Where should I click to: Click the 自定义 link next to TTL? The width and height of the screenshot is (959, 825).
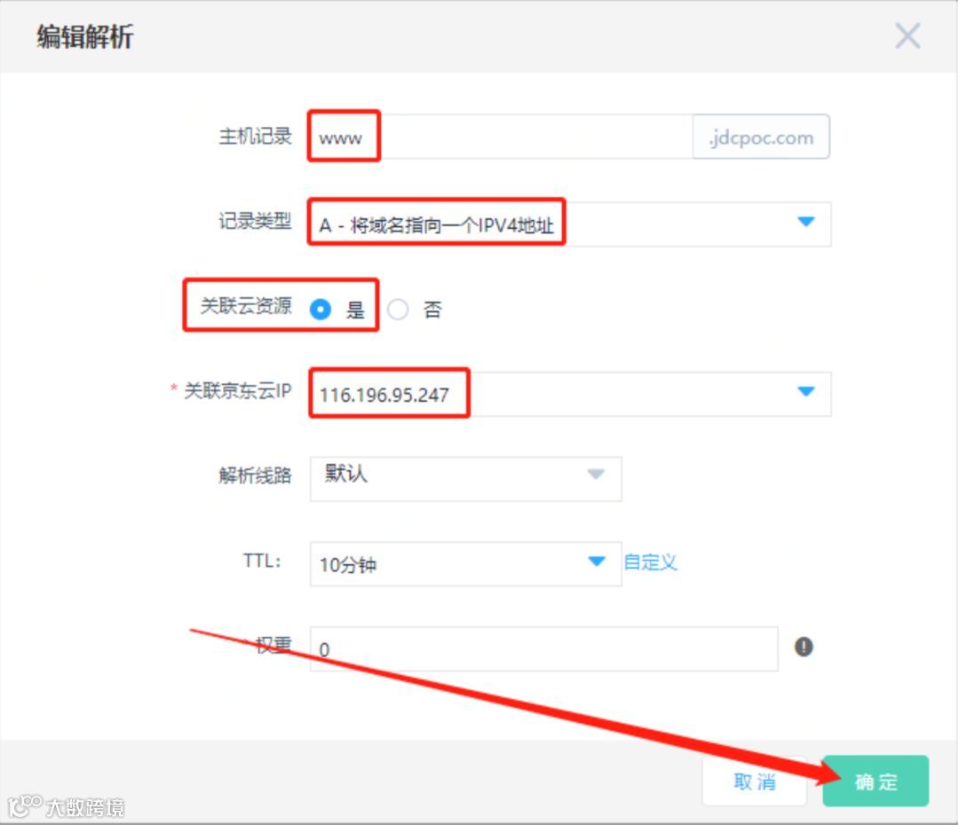pos(651,562)
